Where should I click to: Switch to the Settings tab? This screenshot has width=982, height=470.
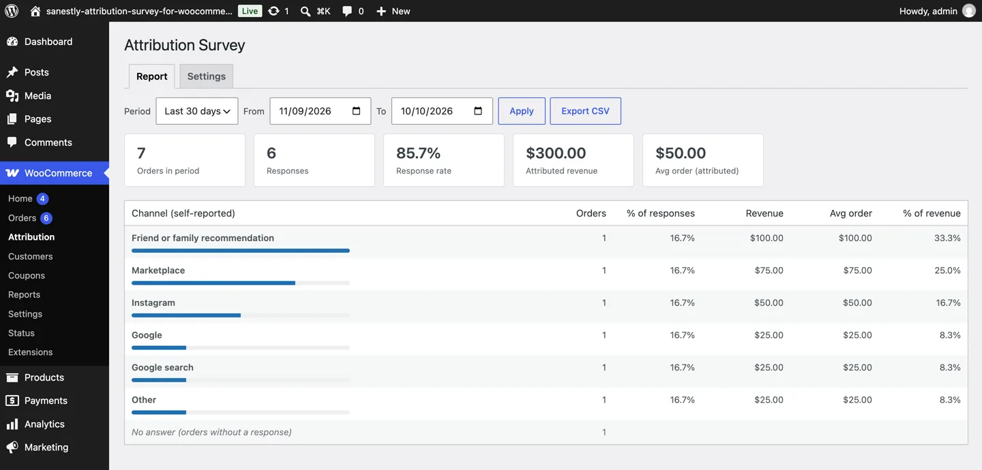point(207,76)
